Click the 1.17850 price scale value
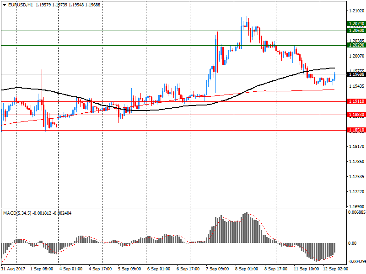Viewport: 366px width, 274px height. (356, 162)
